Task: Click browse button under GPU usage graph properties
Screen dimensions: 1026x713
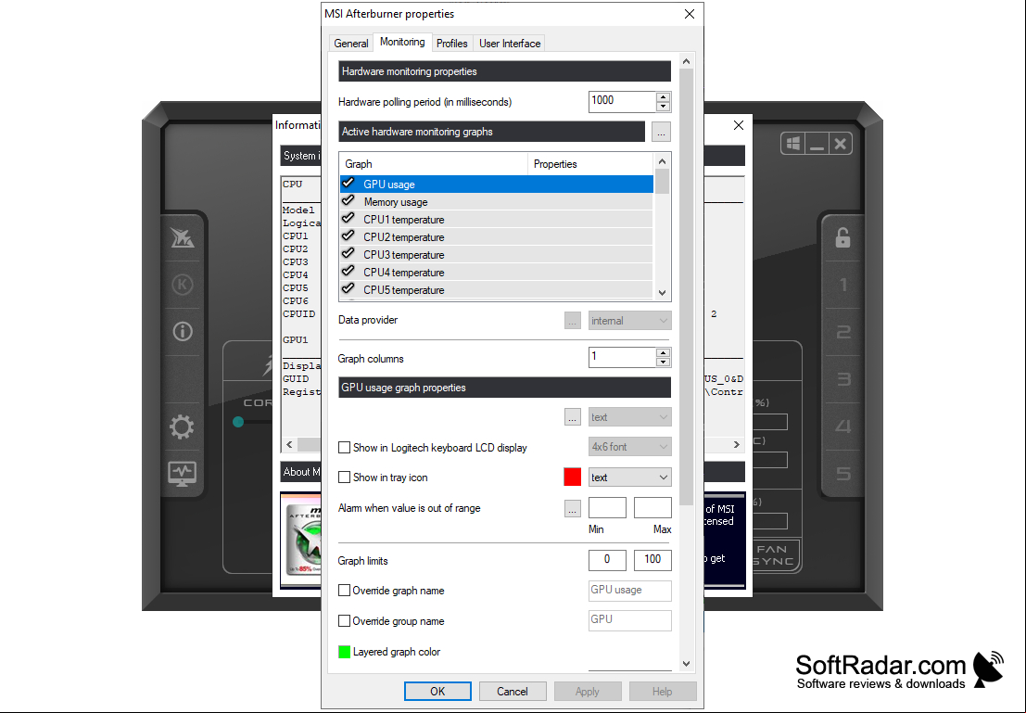Action: click(573, 417)
